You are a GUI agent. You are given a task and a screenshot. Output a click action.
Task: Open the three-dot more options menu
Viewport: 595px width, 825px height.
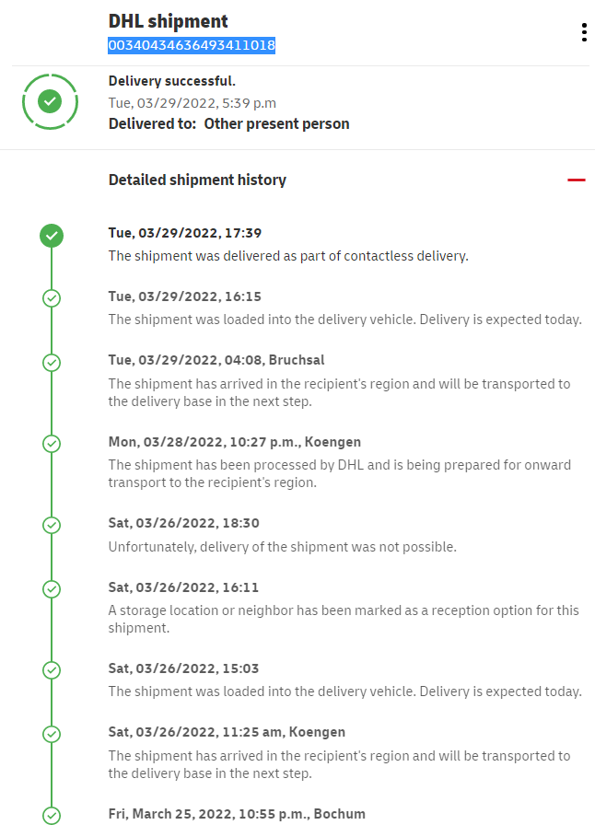tap(584, 33)
